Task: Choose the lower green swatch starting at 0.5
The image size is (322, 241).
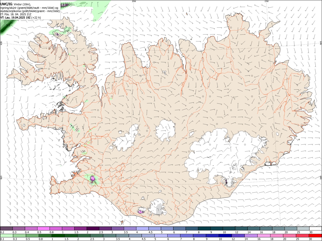Action: pyautogui.click(x=32, y=235)
